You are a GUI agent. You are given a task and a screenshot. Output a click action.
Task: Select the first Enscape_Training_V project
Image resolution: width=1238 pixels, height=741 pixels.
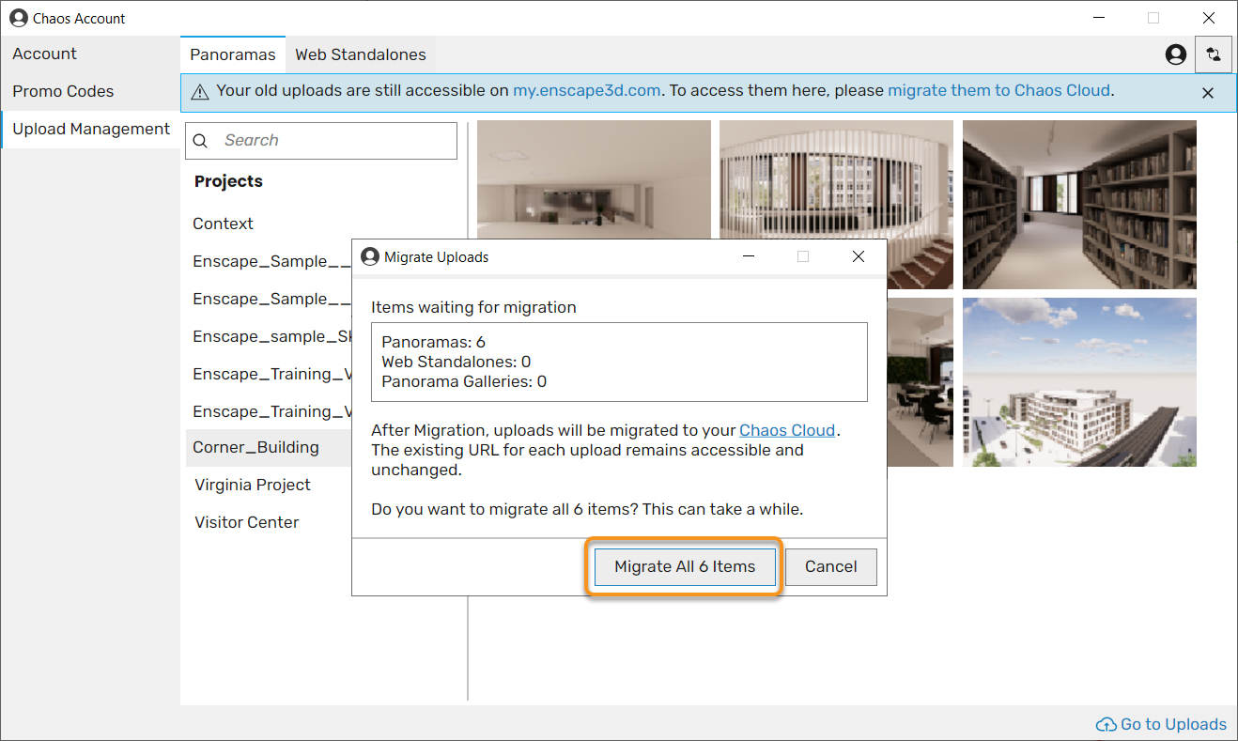pyautogui.click(x=271, y=374)
